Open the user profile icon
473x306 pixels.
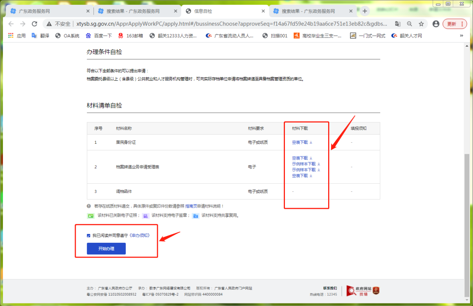(436, 24)
